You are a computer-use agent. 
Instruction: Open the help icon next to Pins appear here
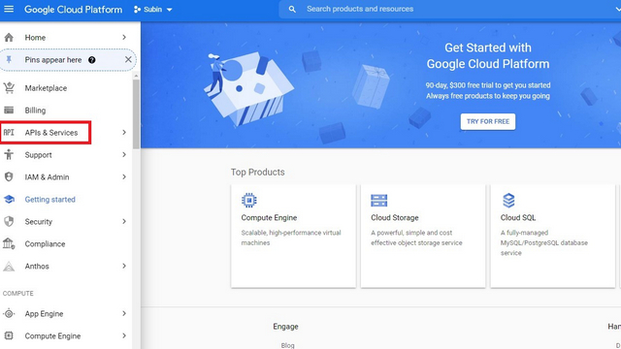click(92, 60)
